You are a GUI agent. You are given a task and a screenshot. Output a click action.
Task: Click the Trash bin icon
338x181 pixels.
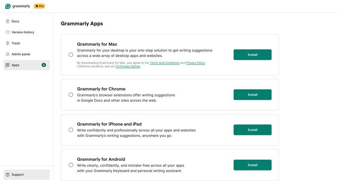click(8, 43)
